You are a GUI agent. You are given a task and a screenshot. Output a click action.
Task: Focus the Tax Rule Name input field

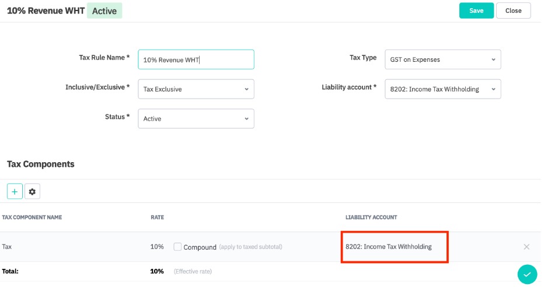coord(196,60)
